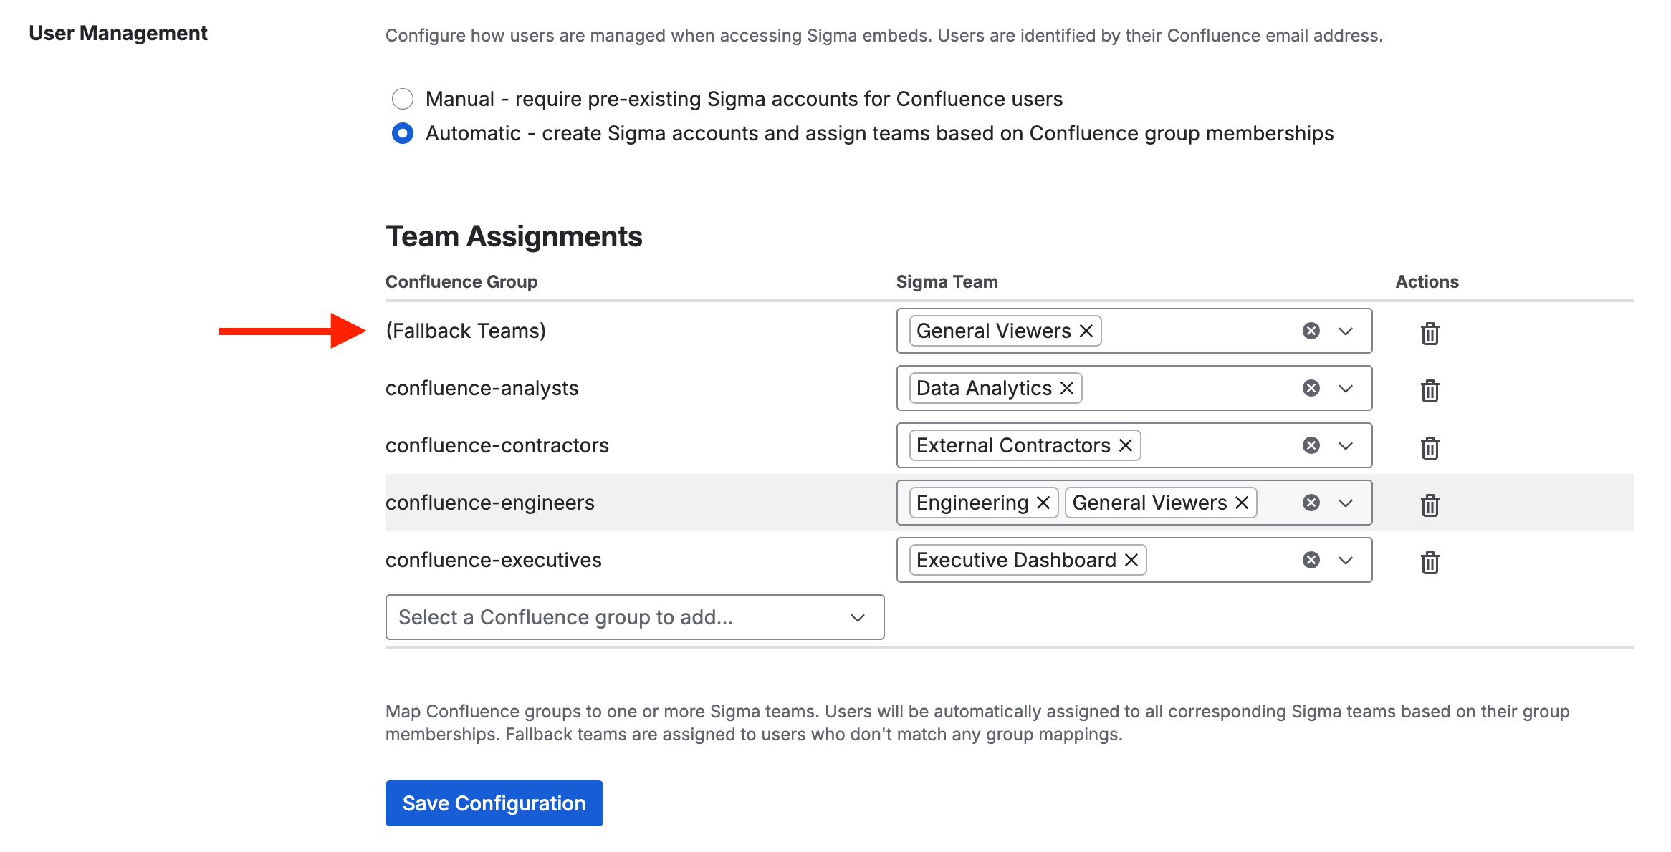
Task: Click inside confluence-contractors Sigma Team field
Action: tap(1218, 445)
